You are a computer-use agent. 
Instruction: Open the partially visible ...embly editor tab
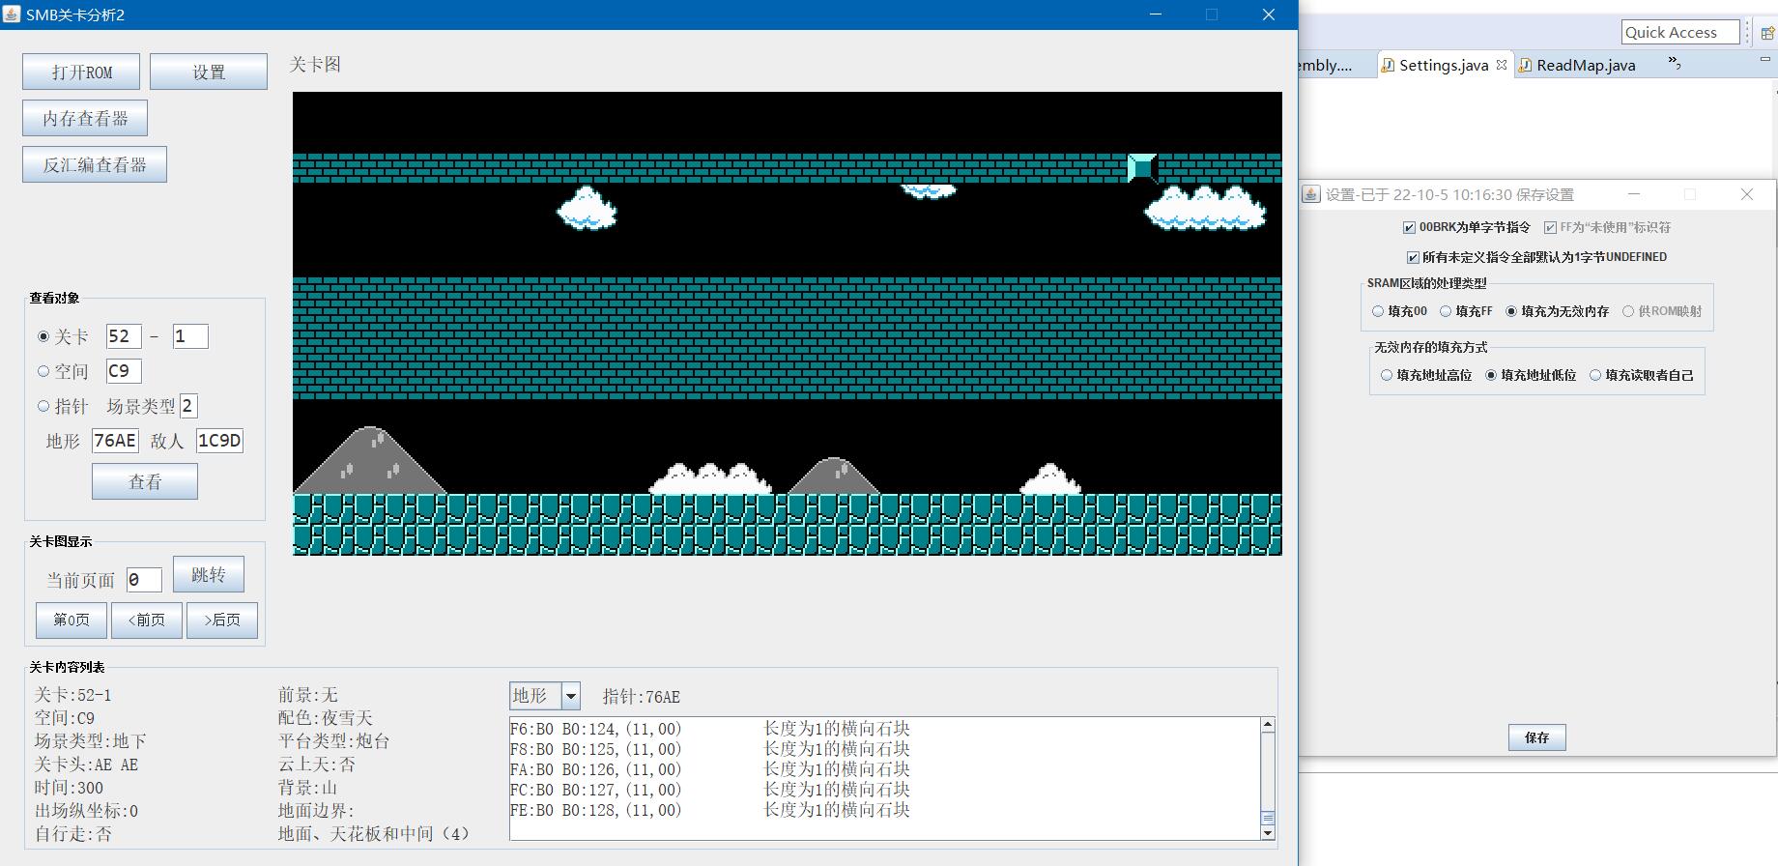[x=1326, y=65]
